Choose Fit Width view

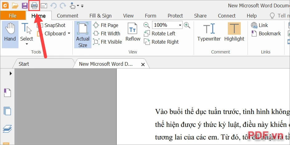107,33
